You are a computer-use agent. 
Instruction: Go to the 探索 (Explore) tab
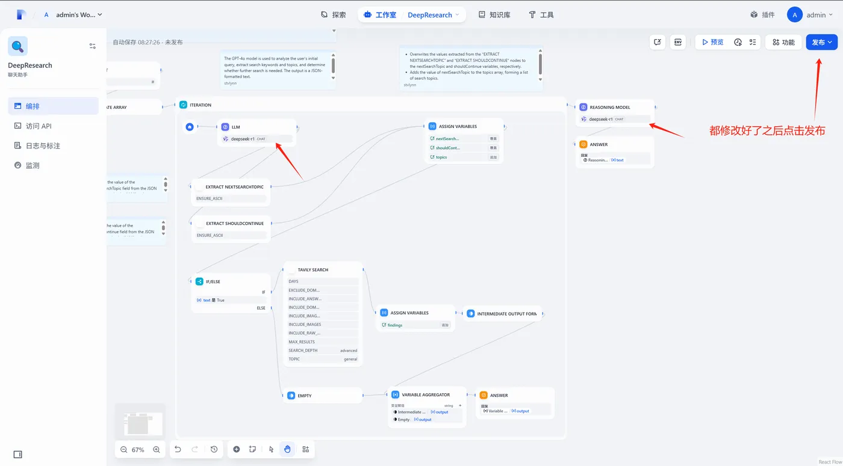pos(333,14)
